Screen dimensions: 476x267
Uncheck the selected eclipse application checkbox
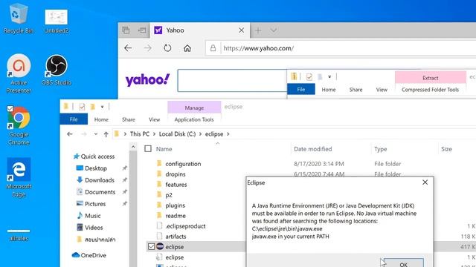click(x=151, y=246)
